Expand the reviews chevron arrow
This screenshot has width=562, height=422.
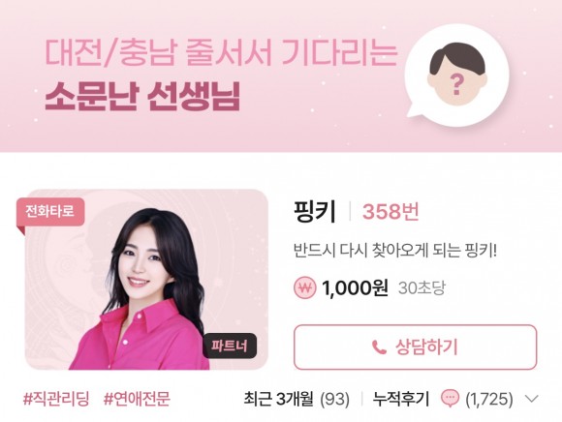click(x=531, y=399)
